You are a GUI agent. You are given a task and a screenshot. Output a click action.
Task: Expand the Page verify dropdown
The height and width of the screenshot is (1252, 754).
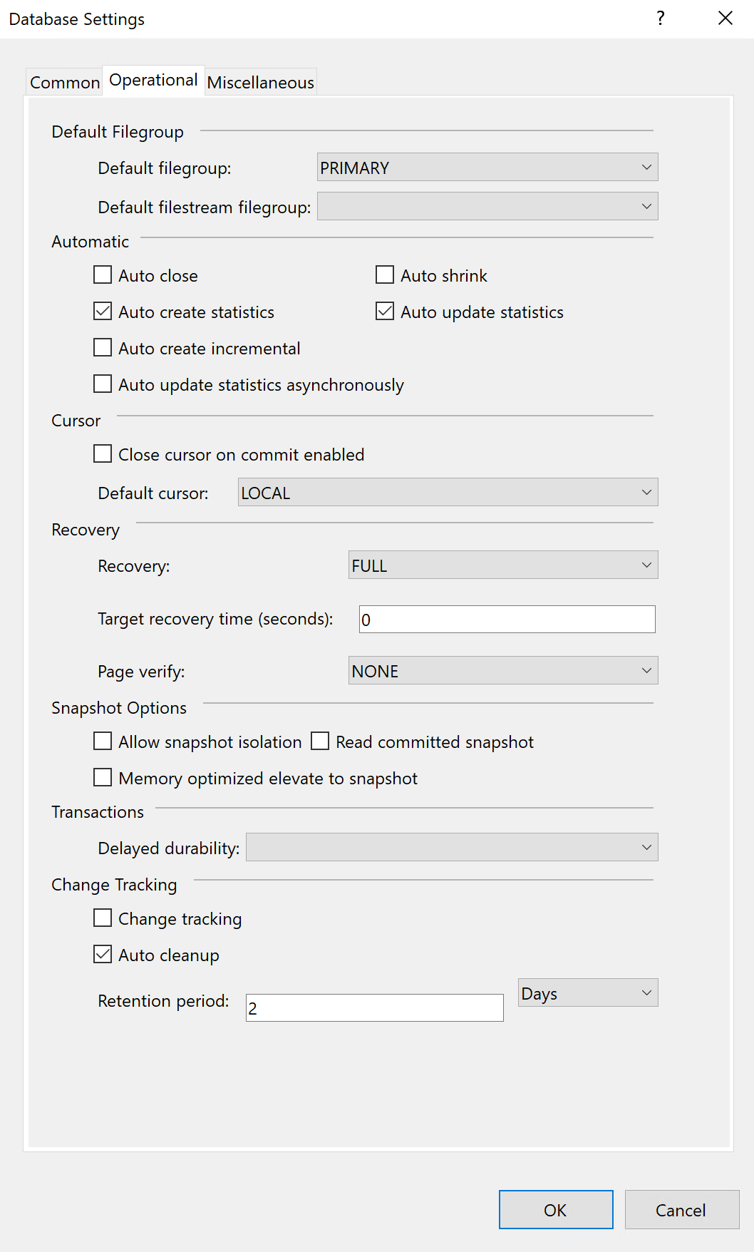coord(502,671)
